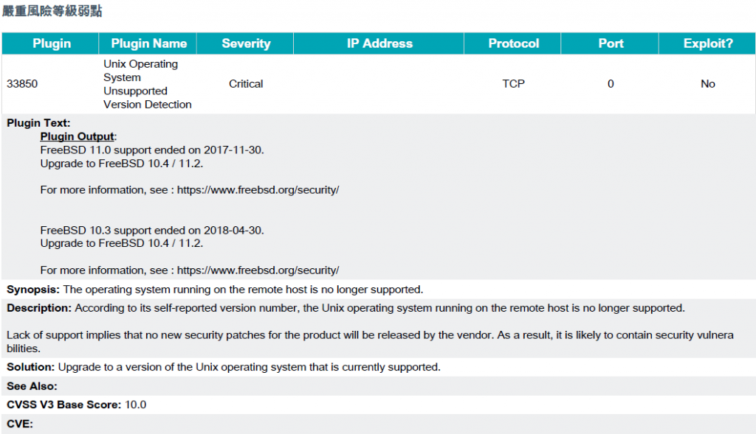Select the Port column header
The width and height of the screenshot is (756, 434).
pos(611,43)
